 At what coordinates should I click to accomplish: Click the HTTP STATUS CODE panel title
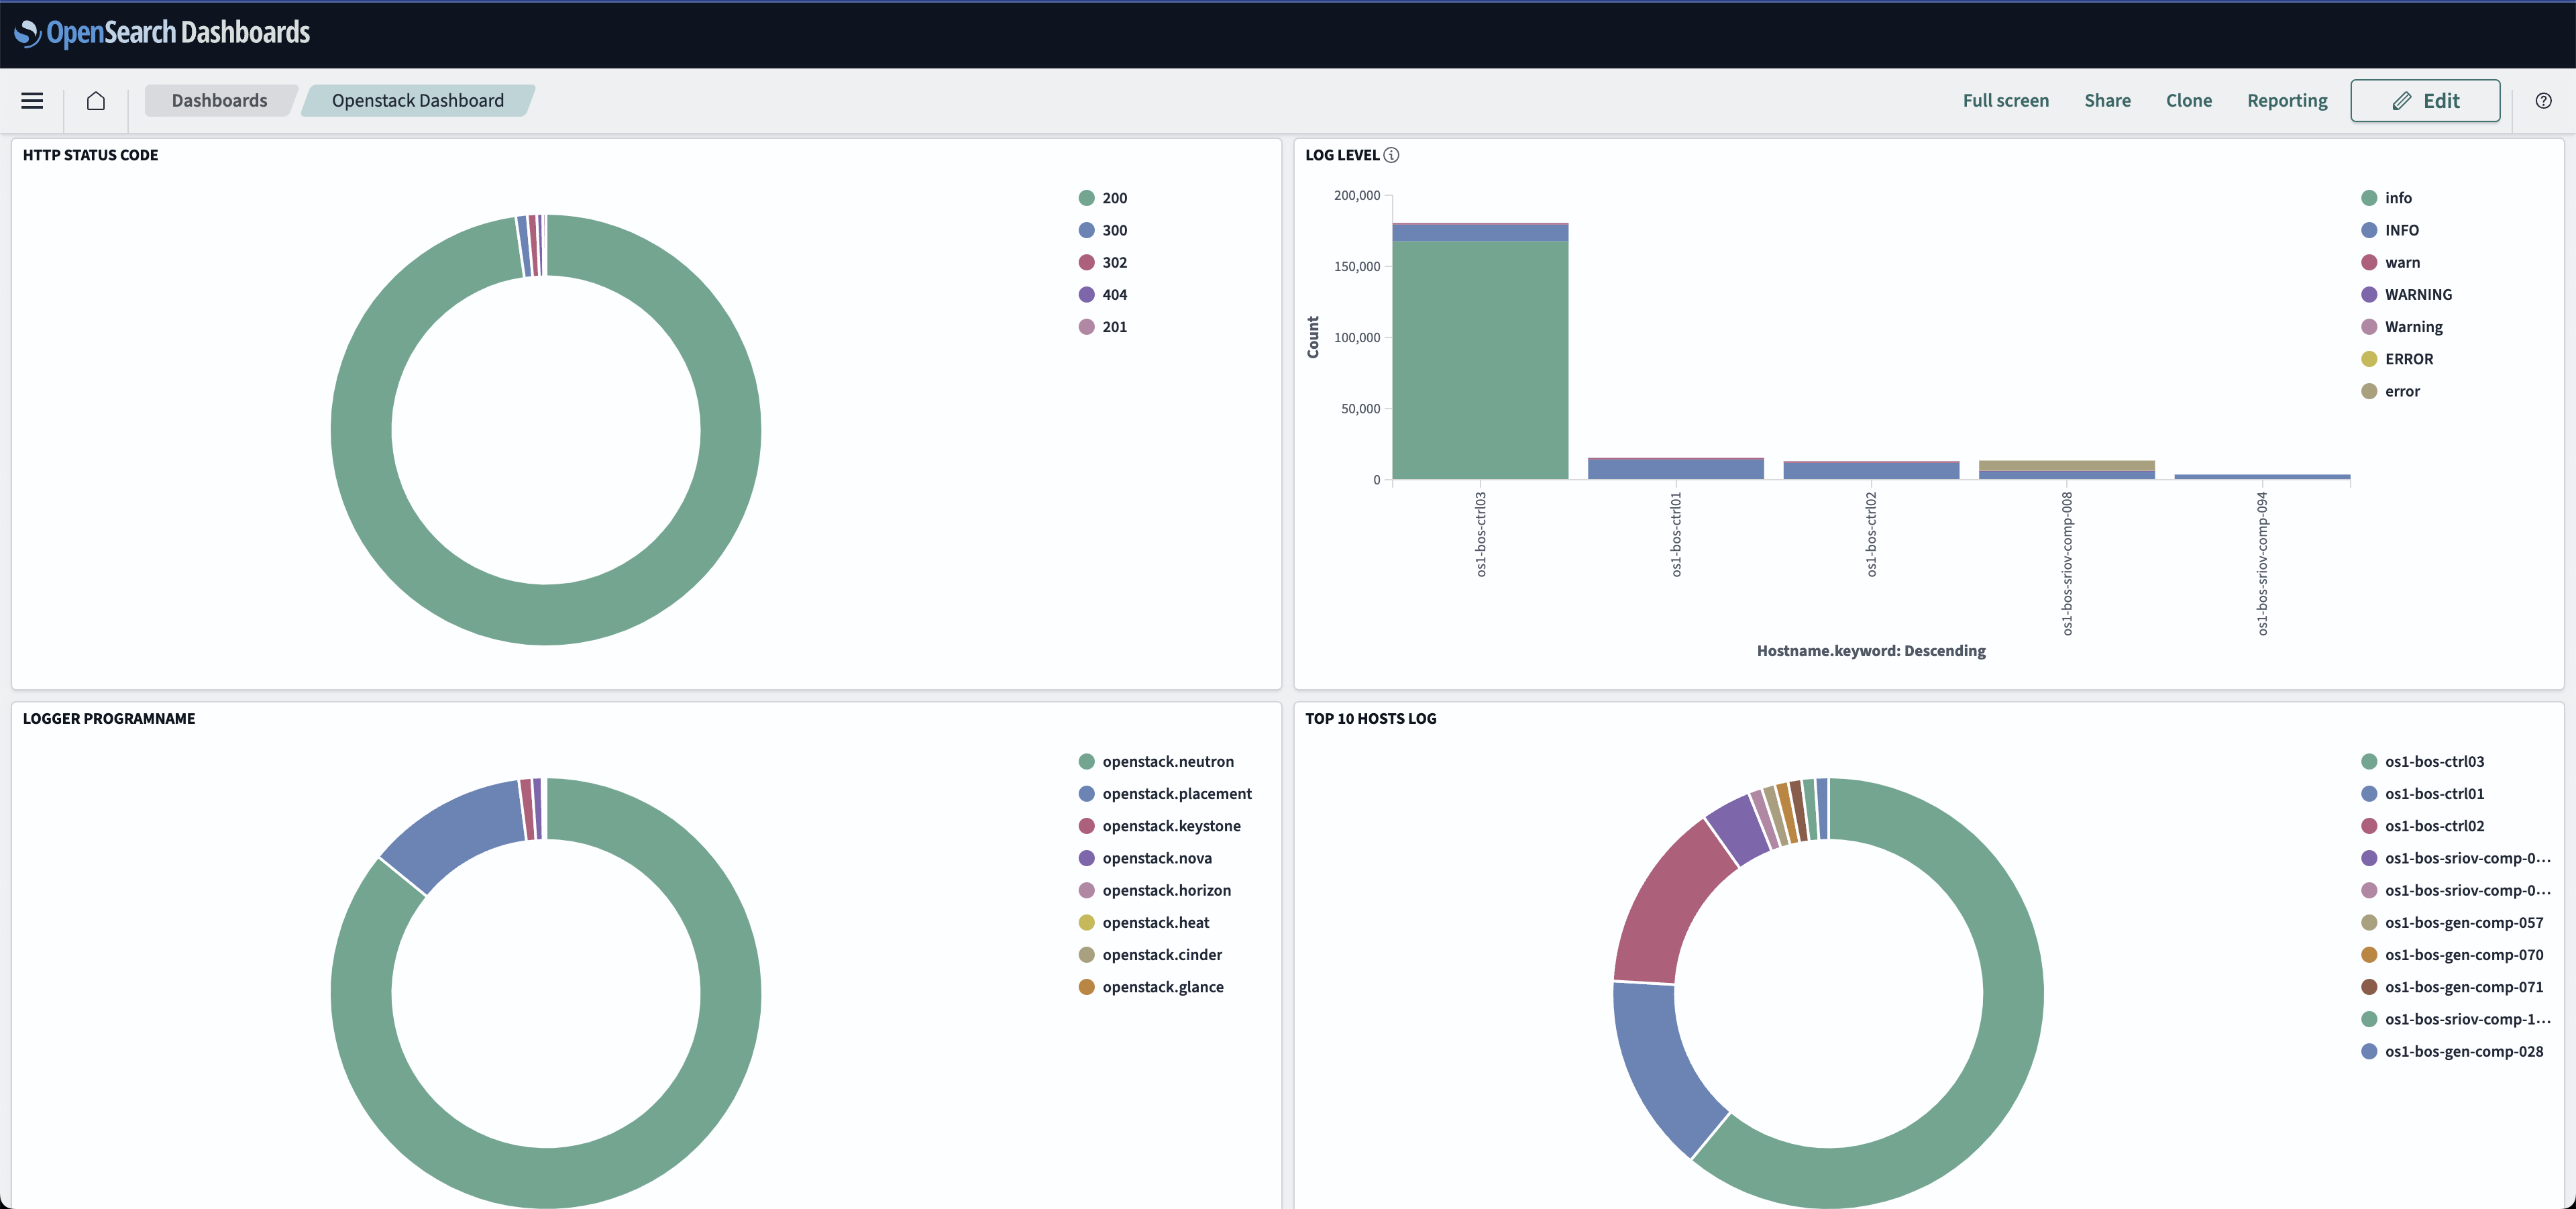[x=90, y=155]
